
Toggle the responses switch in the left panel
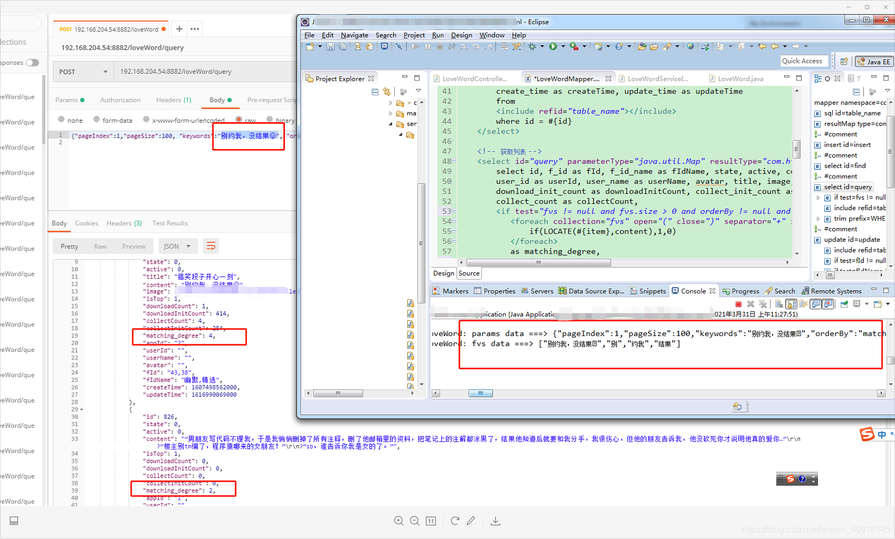tap(32, 63)
